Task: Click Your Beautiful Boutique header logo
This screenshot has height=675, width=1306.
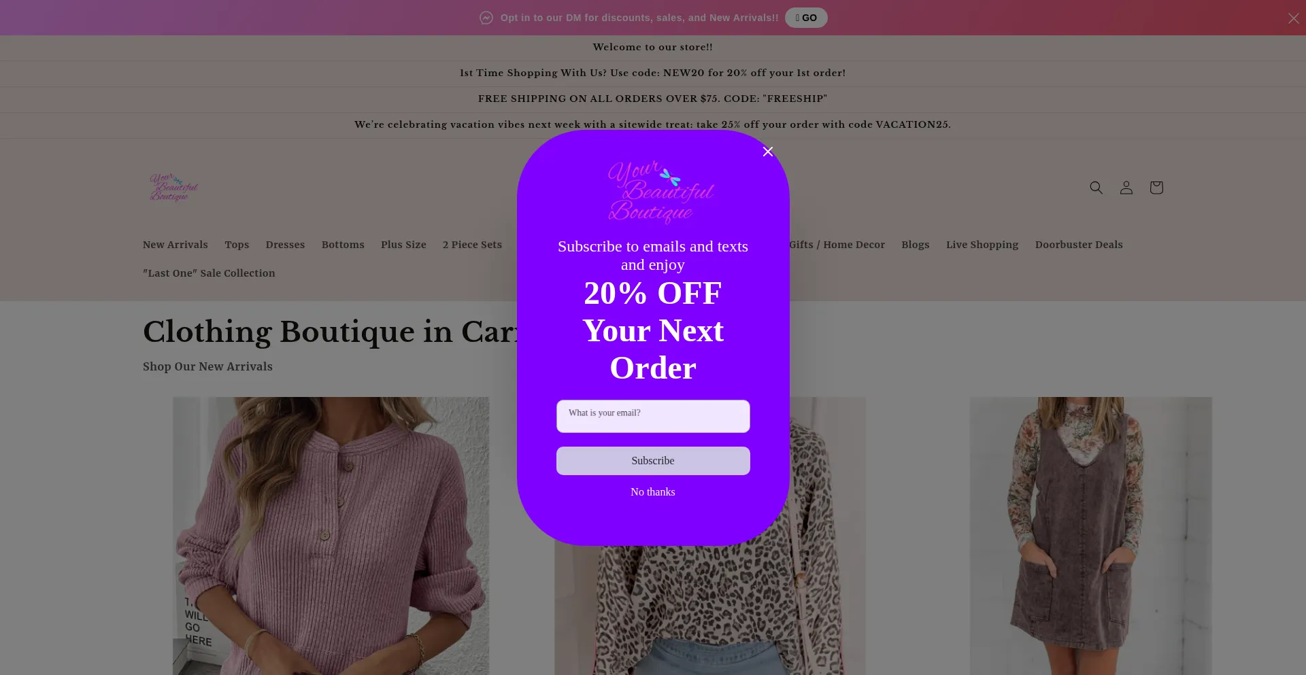Action: 173,188
